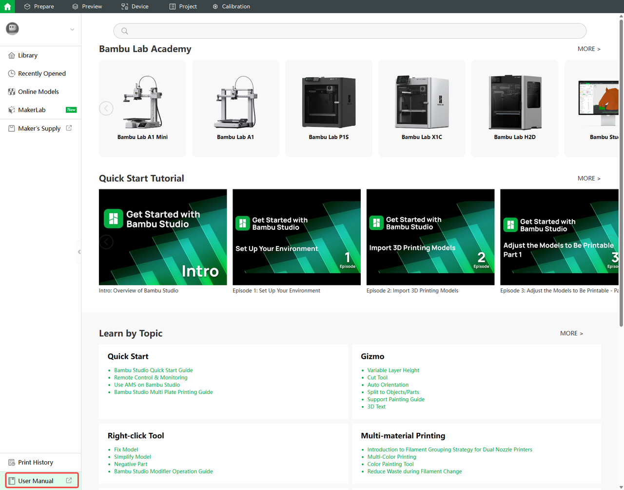
Task: Open Episode 3 Adjust the Models thumbnail
Action: coord(559,237)
